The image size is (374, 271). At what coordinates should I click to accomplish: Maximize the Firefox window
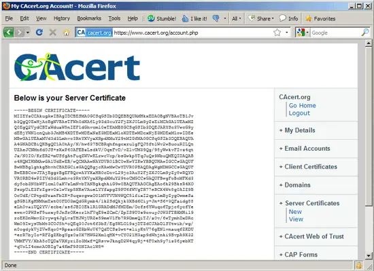coord(359,6)
